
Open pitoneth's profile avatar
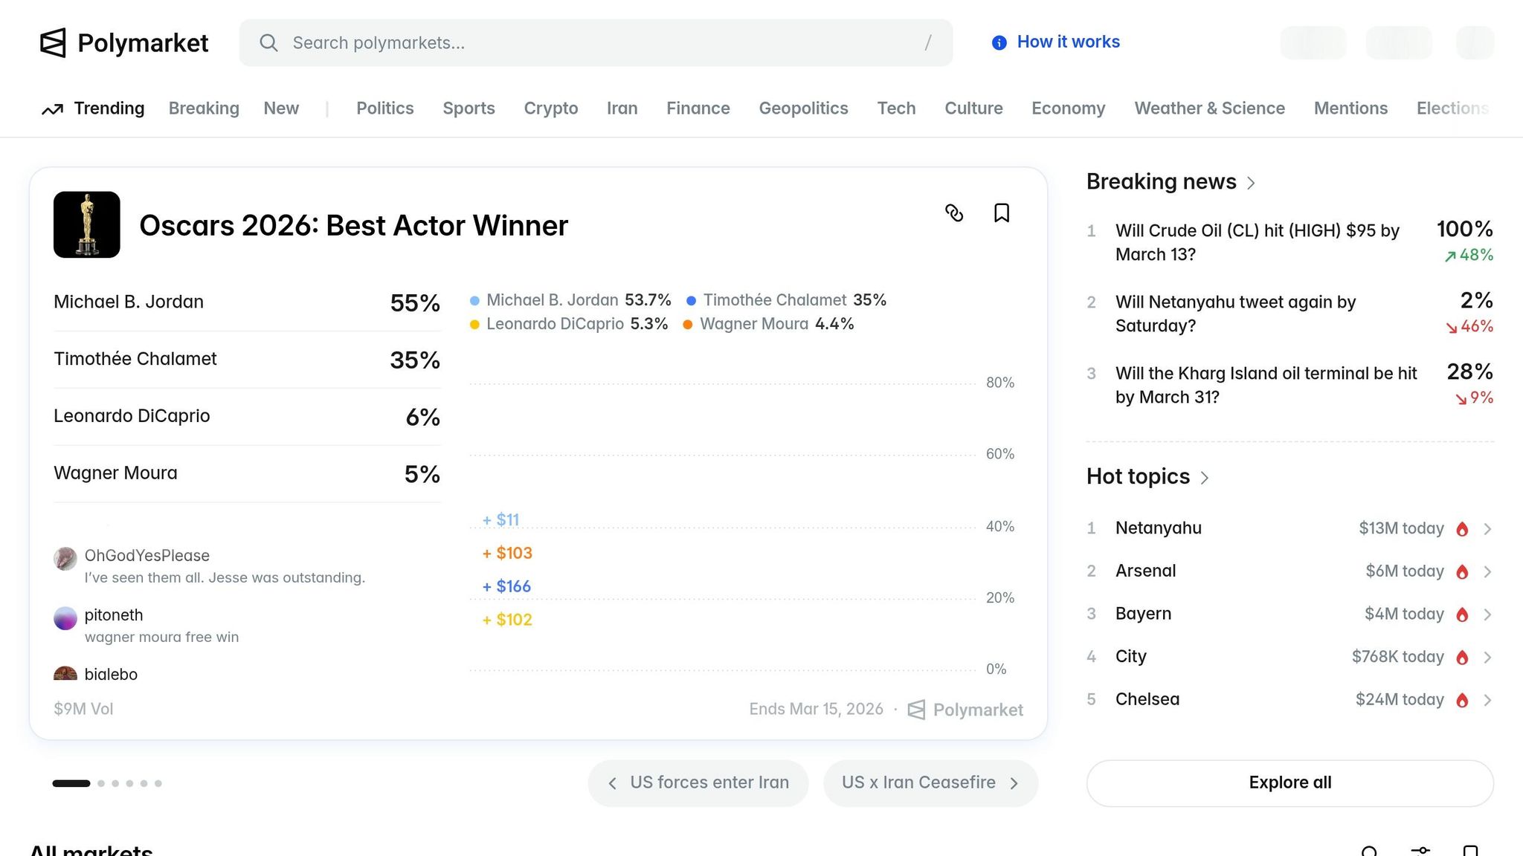[x=65, y=617]
